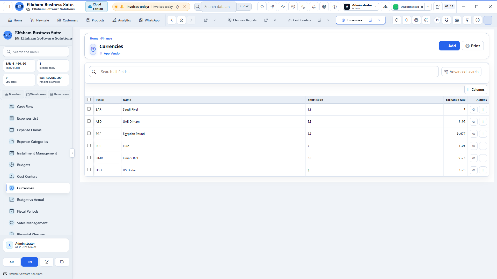Toggle the sidebar panel icon at top-left
This screenshot has width=497, height=279.
pyautogui.click(x=8, y=7)
